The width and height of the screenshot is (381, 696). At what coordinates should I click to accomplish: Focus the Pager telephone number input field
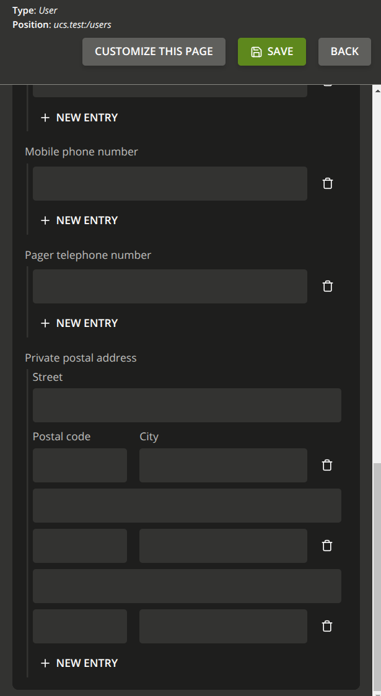(x=170, y=286)
